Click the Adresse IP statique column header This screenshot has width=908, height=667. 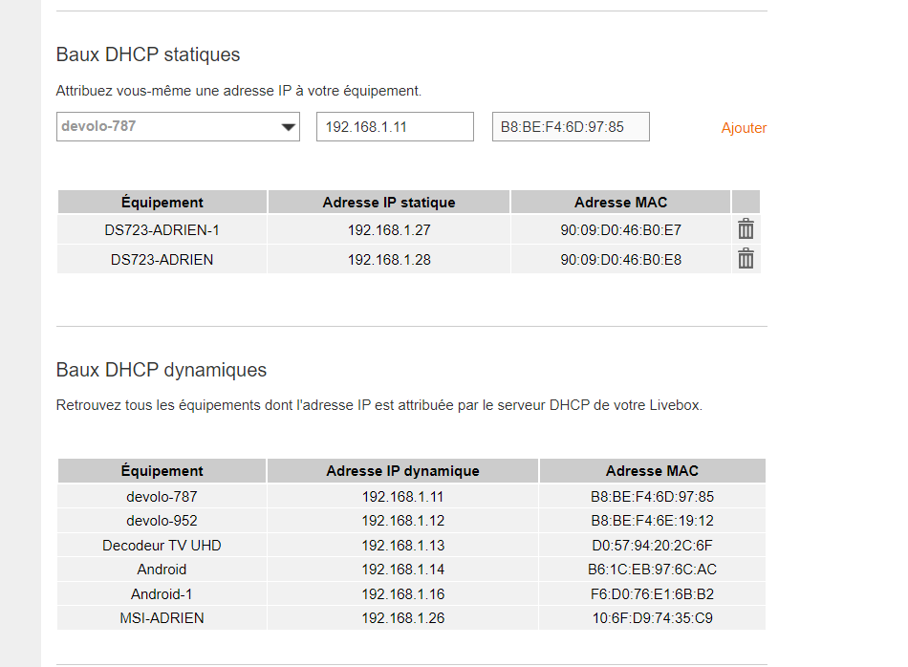click(389, 202)
